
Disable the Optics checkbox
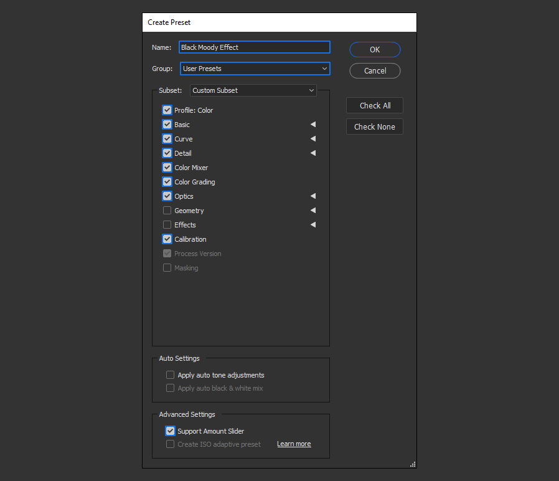tap(167, 196)
